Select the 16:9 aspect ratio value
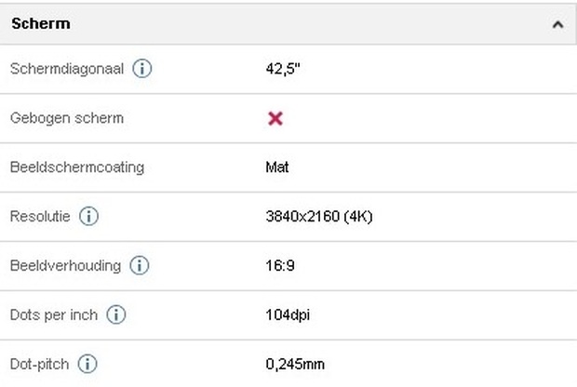This screenshot has width=577, height=387. [x=280, y=266]
